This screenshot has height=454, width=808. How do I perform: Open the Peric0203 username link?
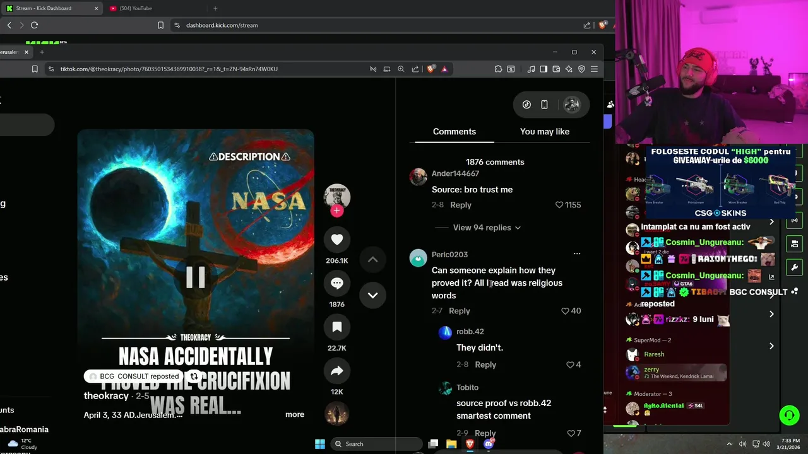tap(449, 255)
